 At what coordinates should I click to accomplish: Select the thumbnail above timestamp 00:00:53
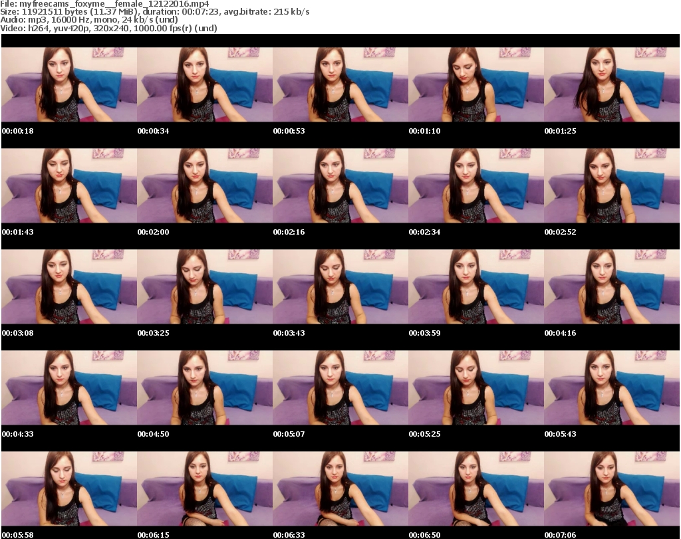point(340,84)
